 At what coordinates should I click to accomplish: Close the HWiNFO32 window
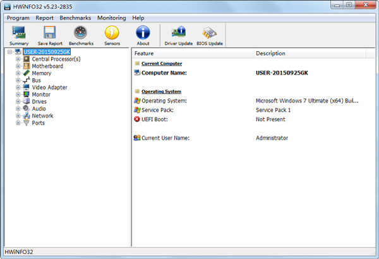366,5
